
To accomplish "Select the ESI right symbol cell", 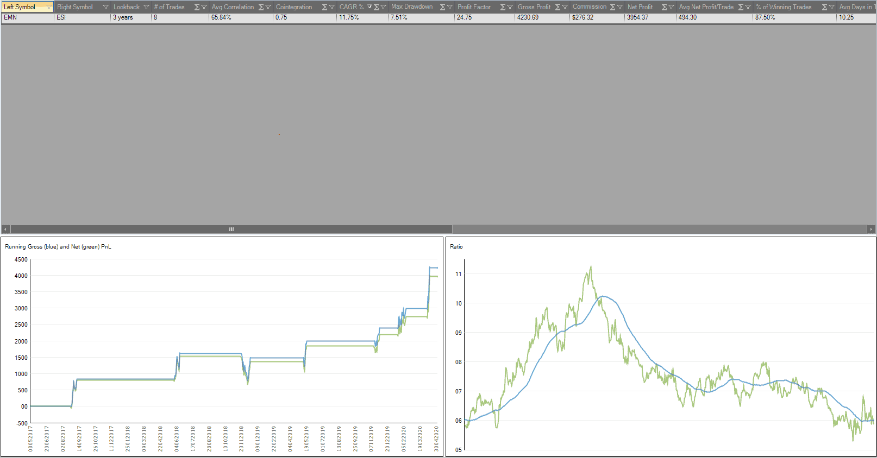I will [83, 17].
